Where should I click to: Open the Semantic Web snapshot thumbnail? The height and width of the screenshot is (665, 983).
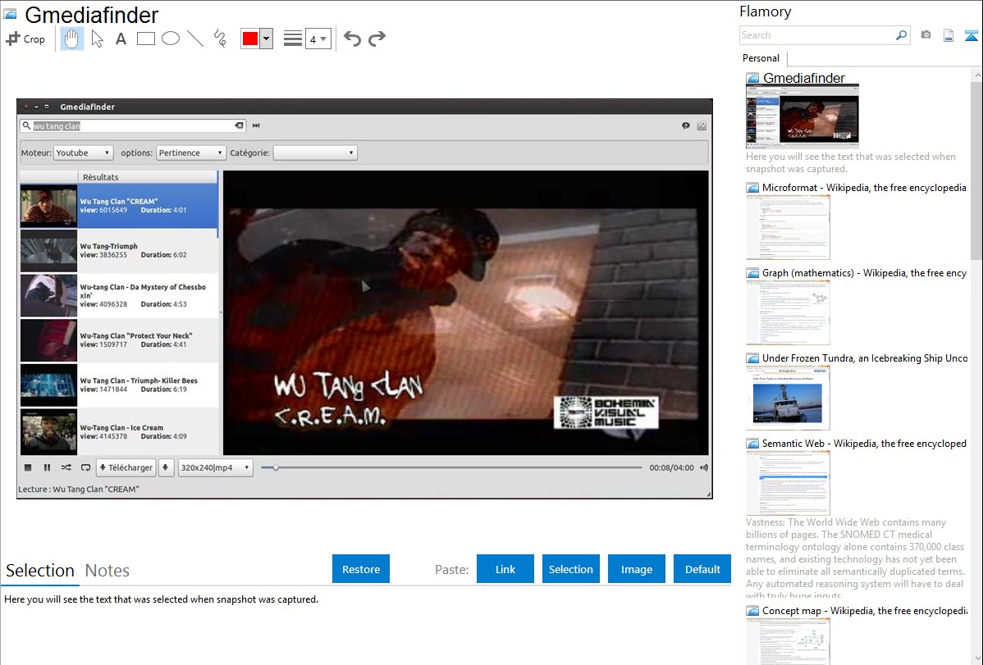pyautogui.click(x=788, y=482)
